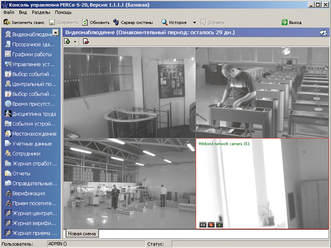Click the left-right arrows control on camera 151
Screen dimensions: 331x248
[x=203, y=224]
